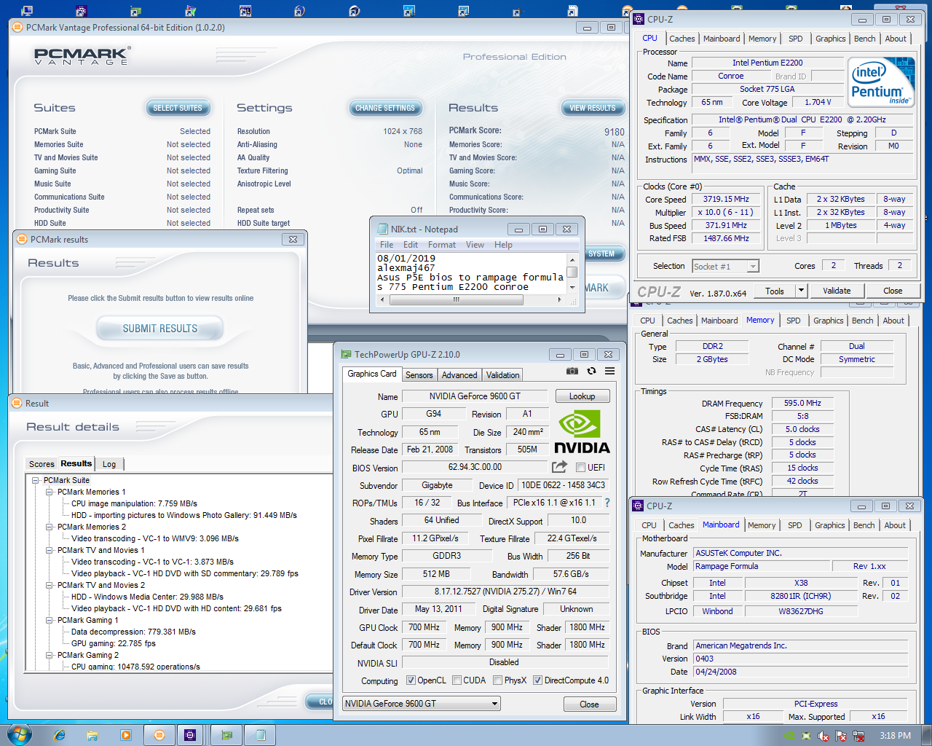Toggle the UEFI checkbox
This screenshot has width=932, height=746.
(x=581, y=468)
